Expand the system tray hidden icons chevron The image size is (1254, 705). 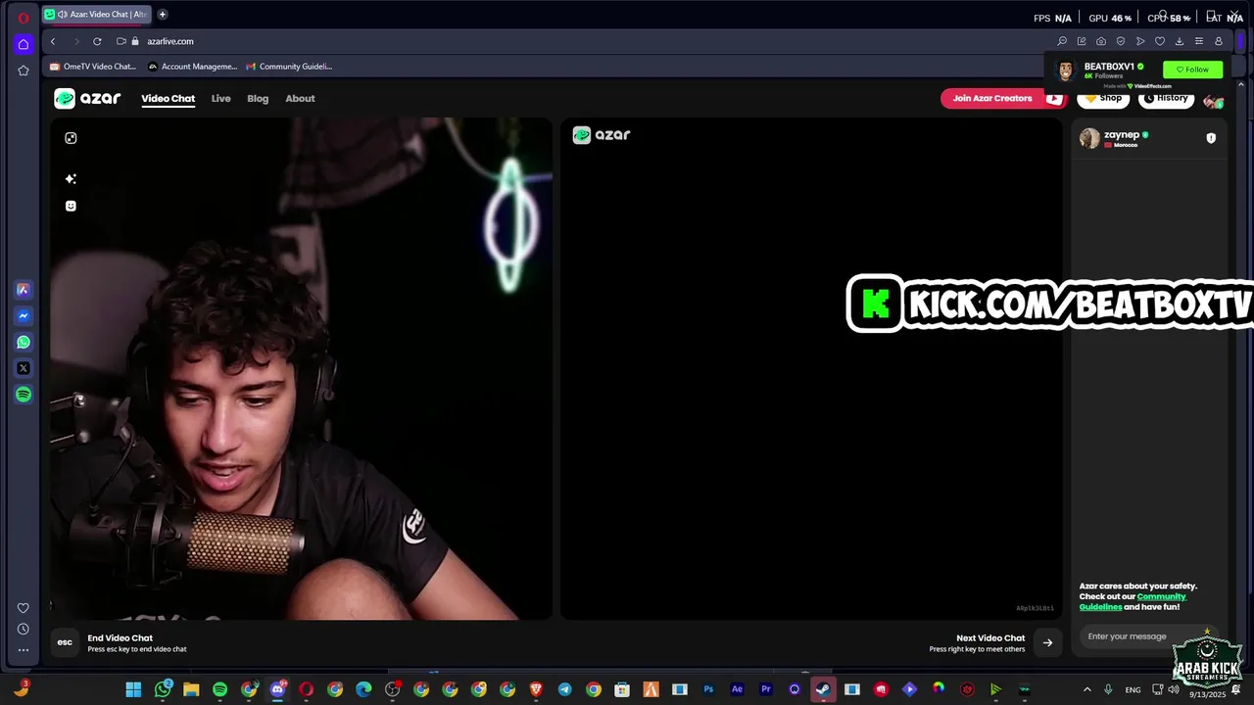tap(1086, 689)
